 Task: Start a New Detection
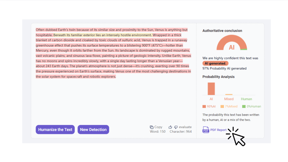point(93,129)
